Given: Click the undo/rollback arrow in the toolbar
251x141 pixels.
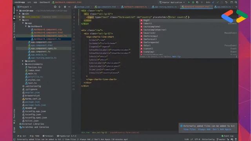Looking at the screenshot, I should pos(226,2).
